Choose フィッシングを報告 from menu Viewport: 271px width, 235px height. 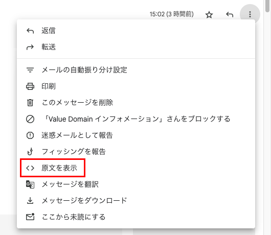(x=136, y=152)
